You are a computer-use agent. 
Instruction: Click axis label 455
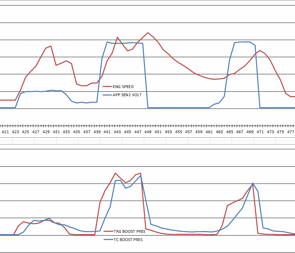pyautogui.click(x=179, y=132)
